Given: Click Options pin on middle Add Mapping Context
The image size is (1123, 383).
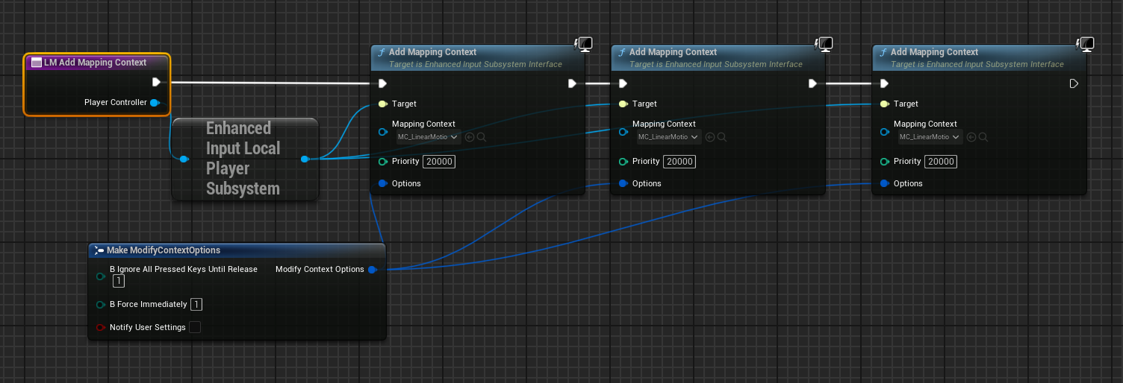Looking at the screenshot, I should point(623,183).
